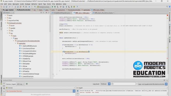Screen dimensions: 171x96
Task: Select the ADB logs tab
Action: [20, 84]
